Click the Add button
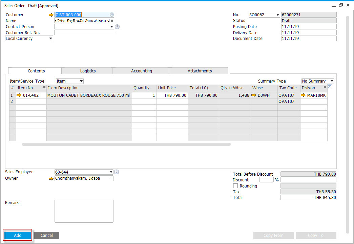This screenshot has width=354, height=244. [x=18, y=236]
